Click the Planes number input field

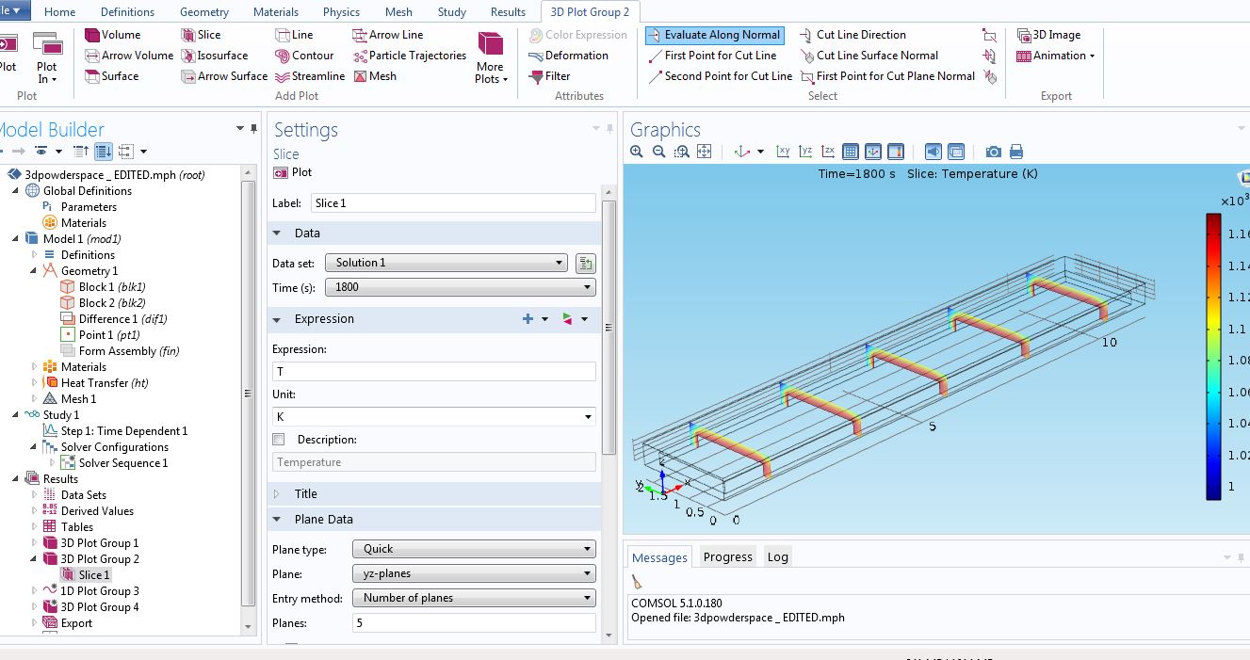click(473, 622)
